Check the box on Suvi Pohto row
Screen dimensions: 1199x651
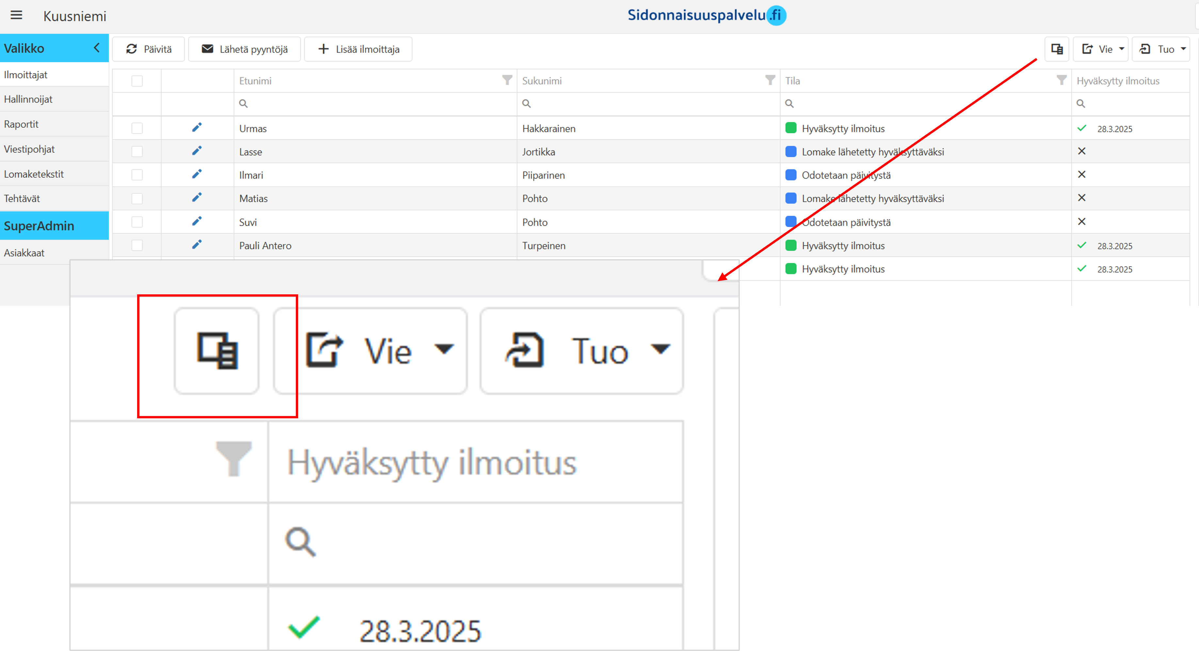pyautogui.click(x=137, y=222)
